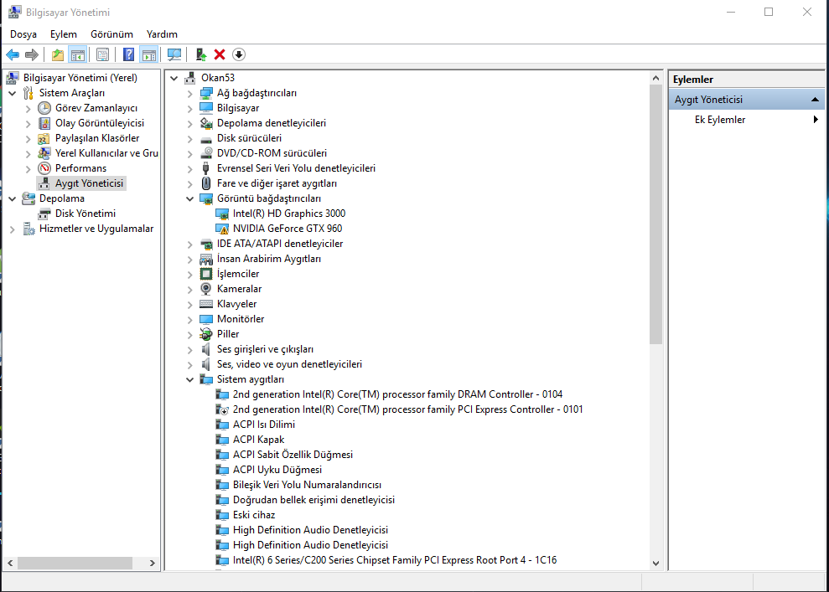
Task: Select Intel(R) HD Graphics 3000 adapter
Action: point(289,214)
